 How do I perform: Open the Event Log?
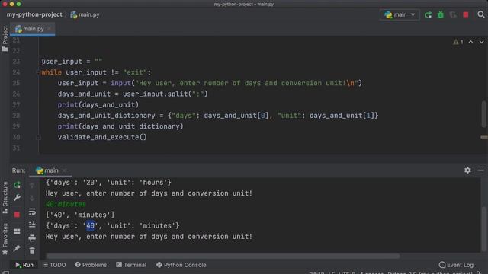tap(456, 265)
